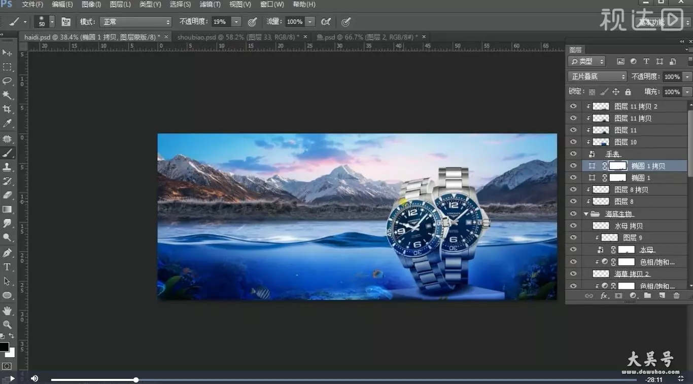The width and height of the screenshot is (693, 384).
Task: Hide the 椭圆 1 拷贝 layer
Action: [x=574, y=166]
